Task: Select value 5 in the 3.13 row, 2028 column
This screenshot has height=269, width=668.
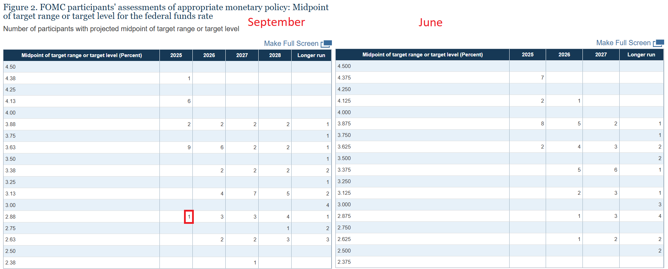Action: coord(288,194)
